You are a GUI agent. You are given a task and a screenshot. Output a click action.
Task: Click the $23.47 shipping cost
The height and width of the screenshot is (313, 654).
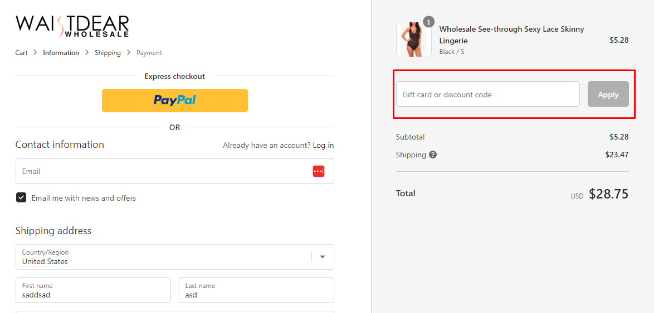617,155
